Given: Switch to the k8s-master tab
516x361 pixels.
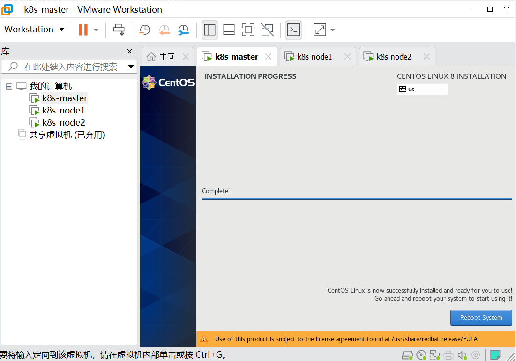Looking at the screenshot, I should 237,57.
